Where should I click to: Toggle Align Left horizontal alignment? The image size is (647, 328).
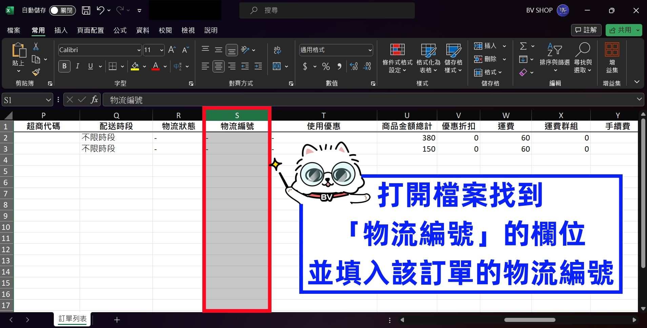click(x=205, y=66)
